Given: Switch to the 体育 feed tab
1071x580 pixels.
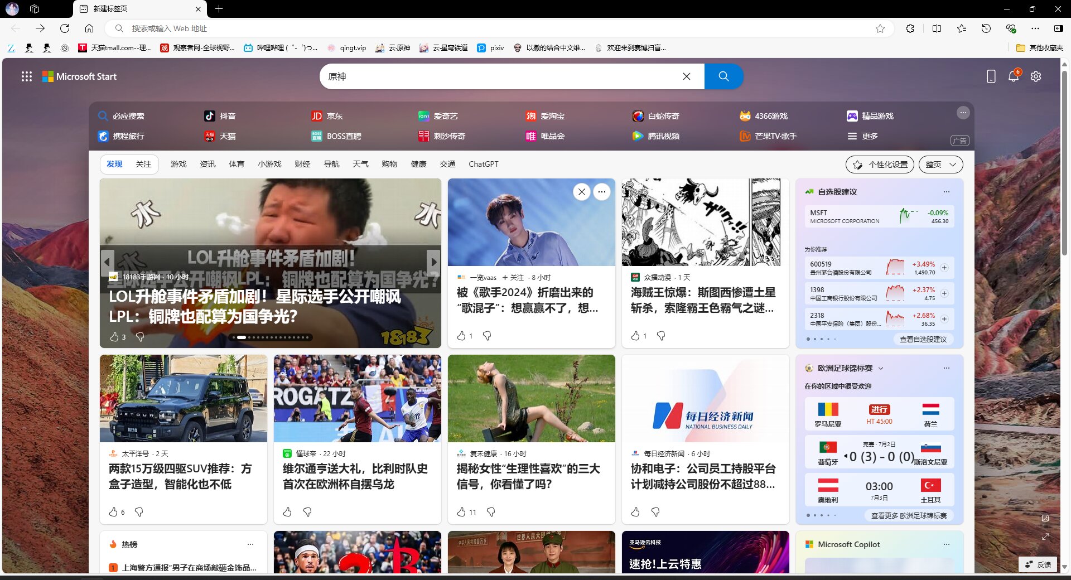Looking at the screenshot, I should coord(237,164).
